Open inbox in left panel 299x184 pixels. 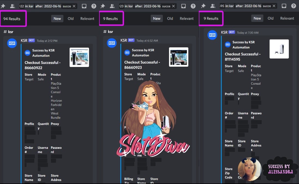tap(84, 6)
